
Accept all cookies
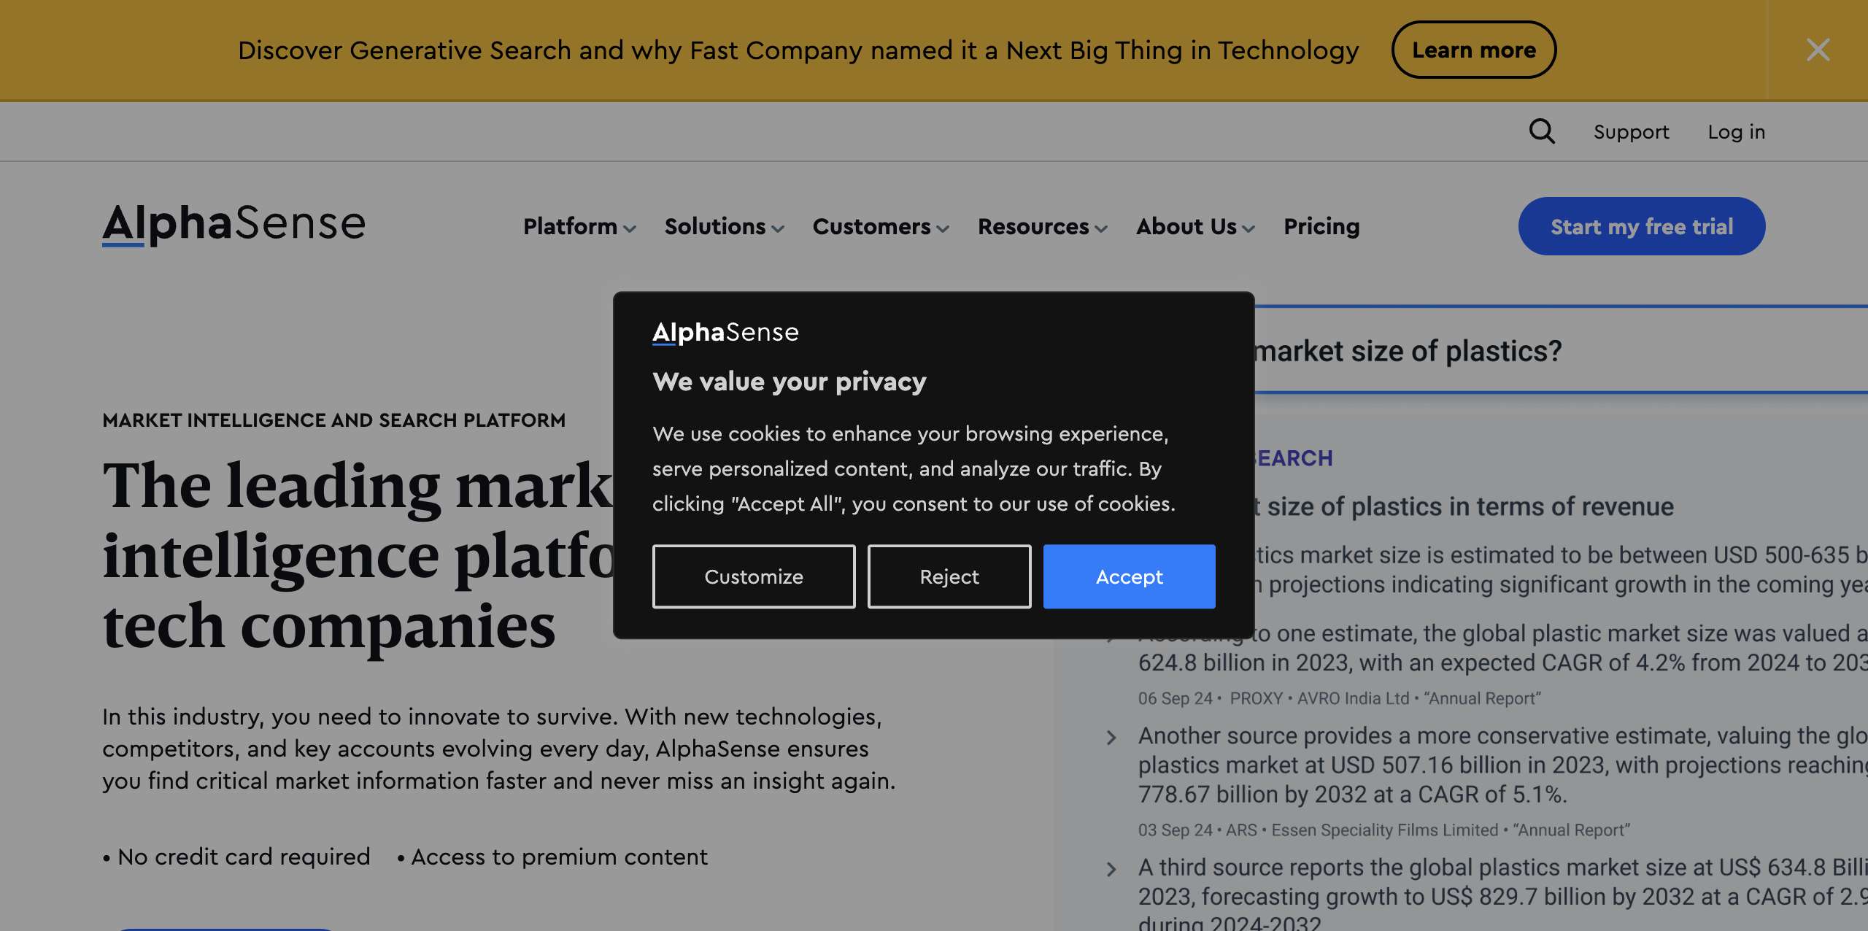click(1129, 576)
